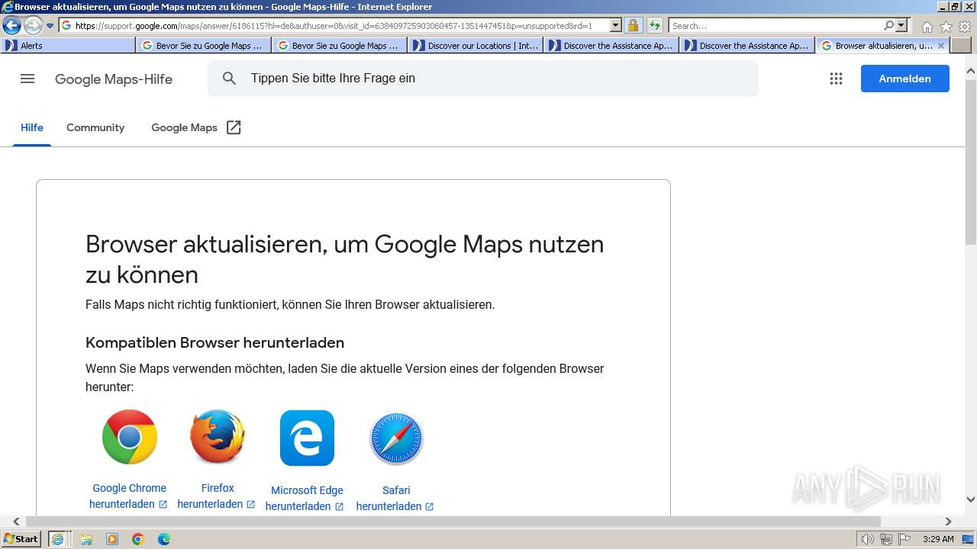
Task: Click the IE Search... input field
Action: click(x=775, y=25)
